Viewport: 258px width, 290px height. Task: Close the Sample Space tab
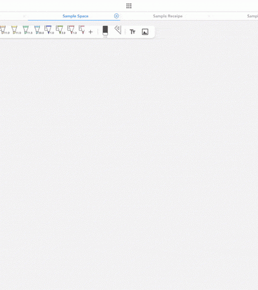tap(116, 16)
